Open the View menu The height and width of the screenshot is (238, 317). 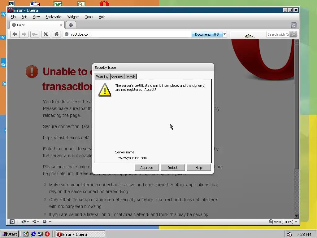pyautogui.click(x=36, y=17)
